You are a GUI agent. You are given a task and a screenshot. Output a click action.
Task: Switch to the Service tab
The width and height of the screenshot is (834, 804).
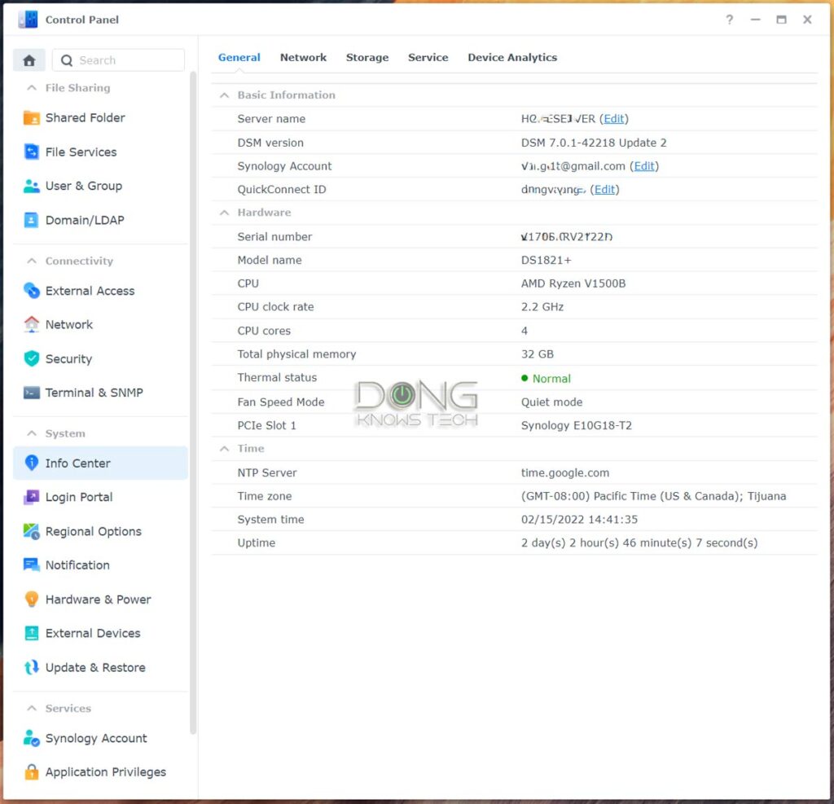point(428,58)
